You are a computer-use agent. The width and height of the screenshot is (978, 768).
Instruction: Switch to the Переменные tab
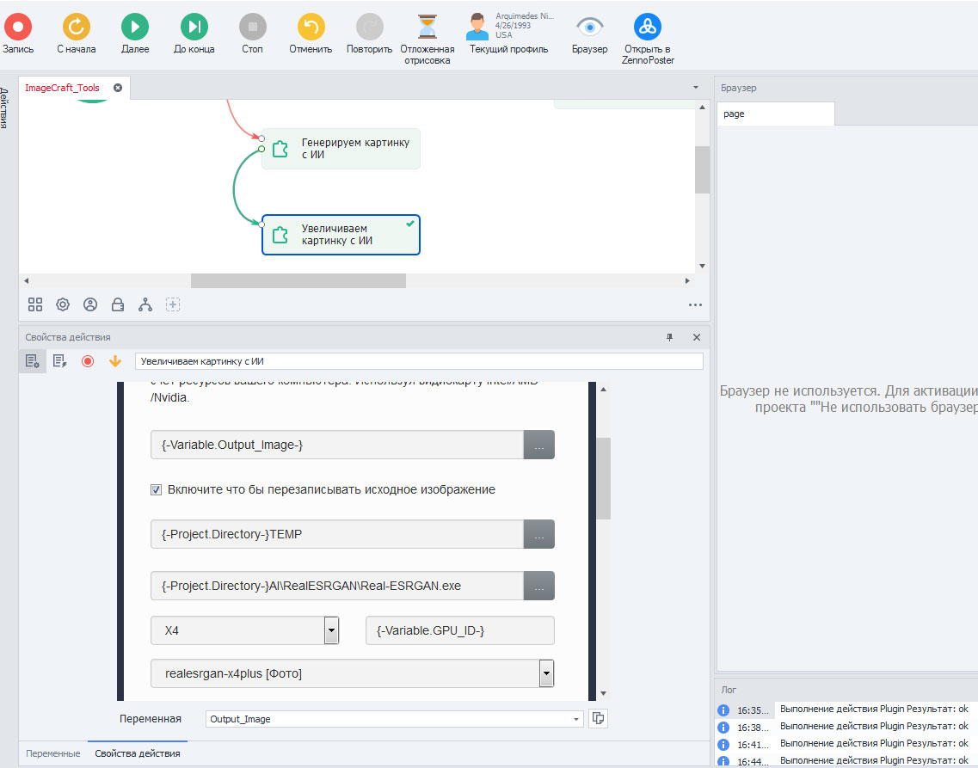[x=52, y=753]
